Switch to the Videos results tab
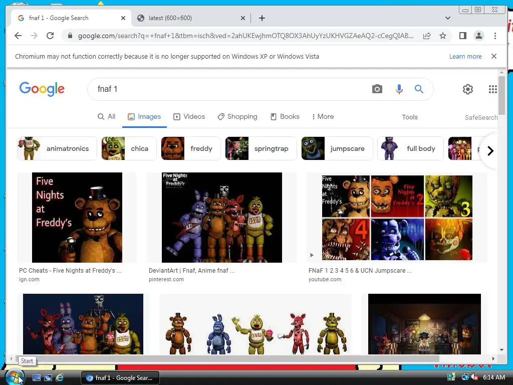The image size is (513, 385). pyautogui.click(x=189, y=116)
